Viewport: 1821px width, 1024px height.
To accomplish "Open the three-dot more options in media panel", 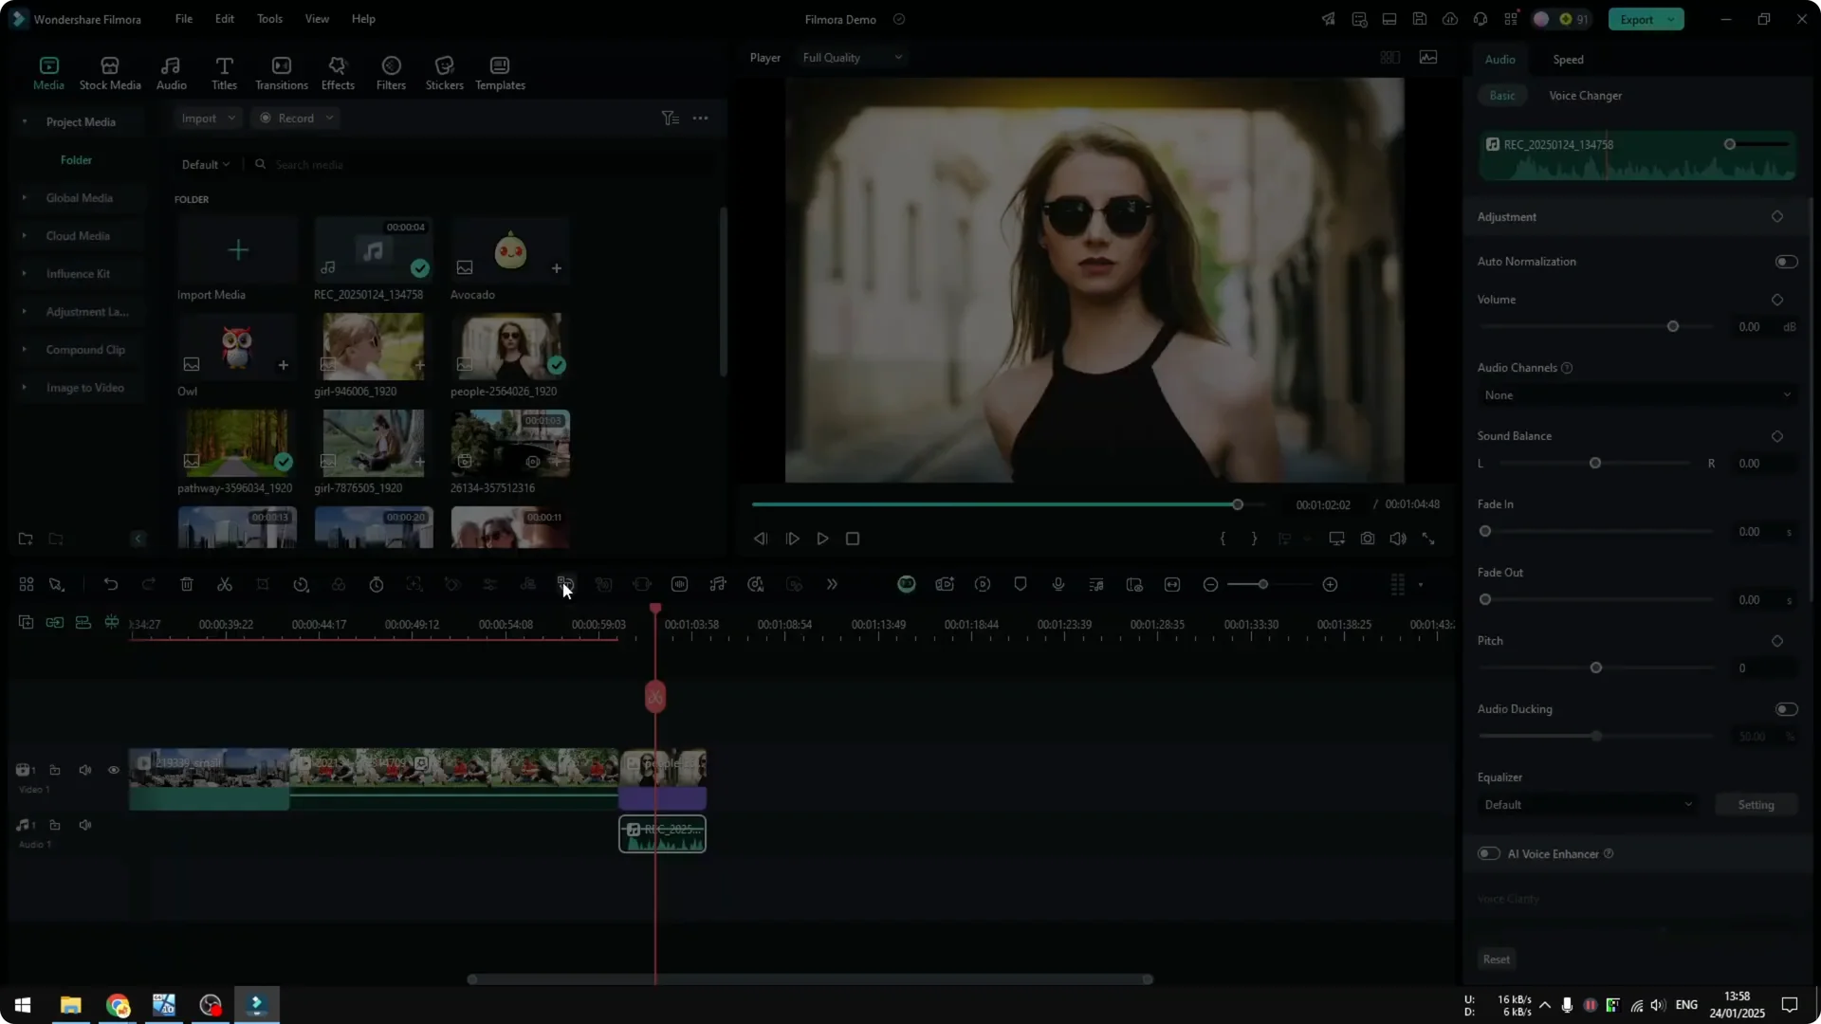I will pyautogui.click(x=700, y=118).
